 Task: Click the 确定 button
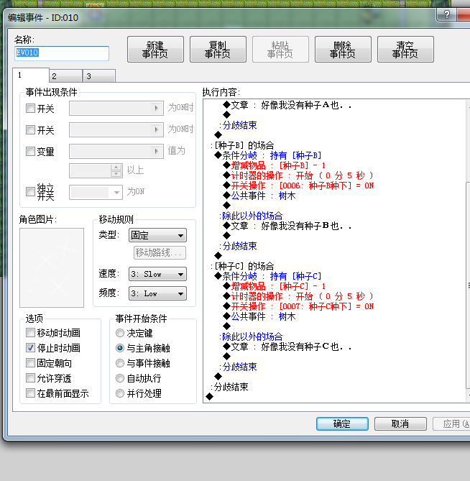coord(342,423)
